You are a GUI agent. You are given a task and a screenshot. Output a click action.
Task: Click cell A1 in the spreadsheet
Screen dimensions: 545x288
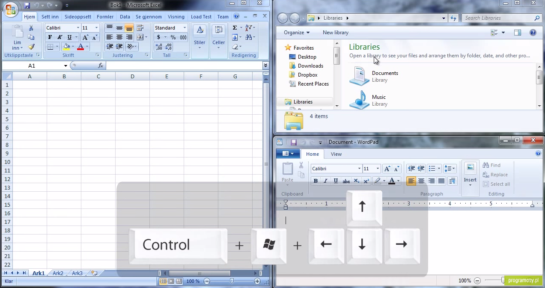30,85
